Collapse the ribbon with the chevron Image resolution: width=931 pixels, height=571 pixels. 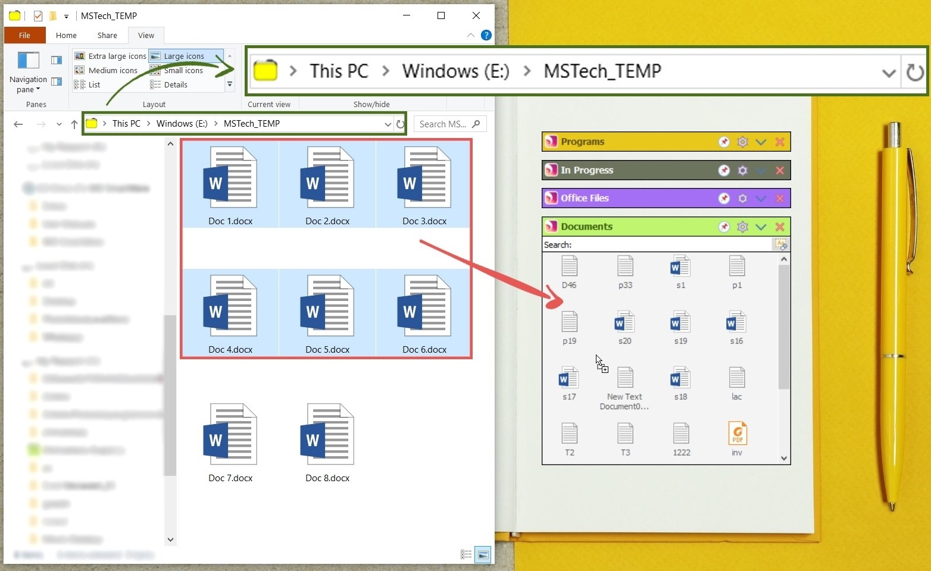pyautogui.click(x=471, y=35)
